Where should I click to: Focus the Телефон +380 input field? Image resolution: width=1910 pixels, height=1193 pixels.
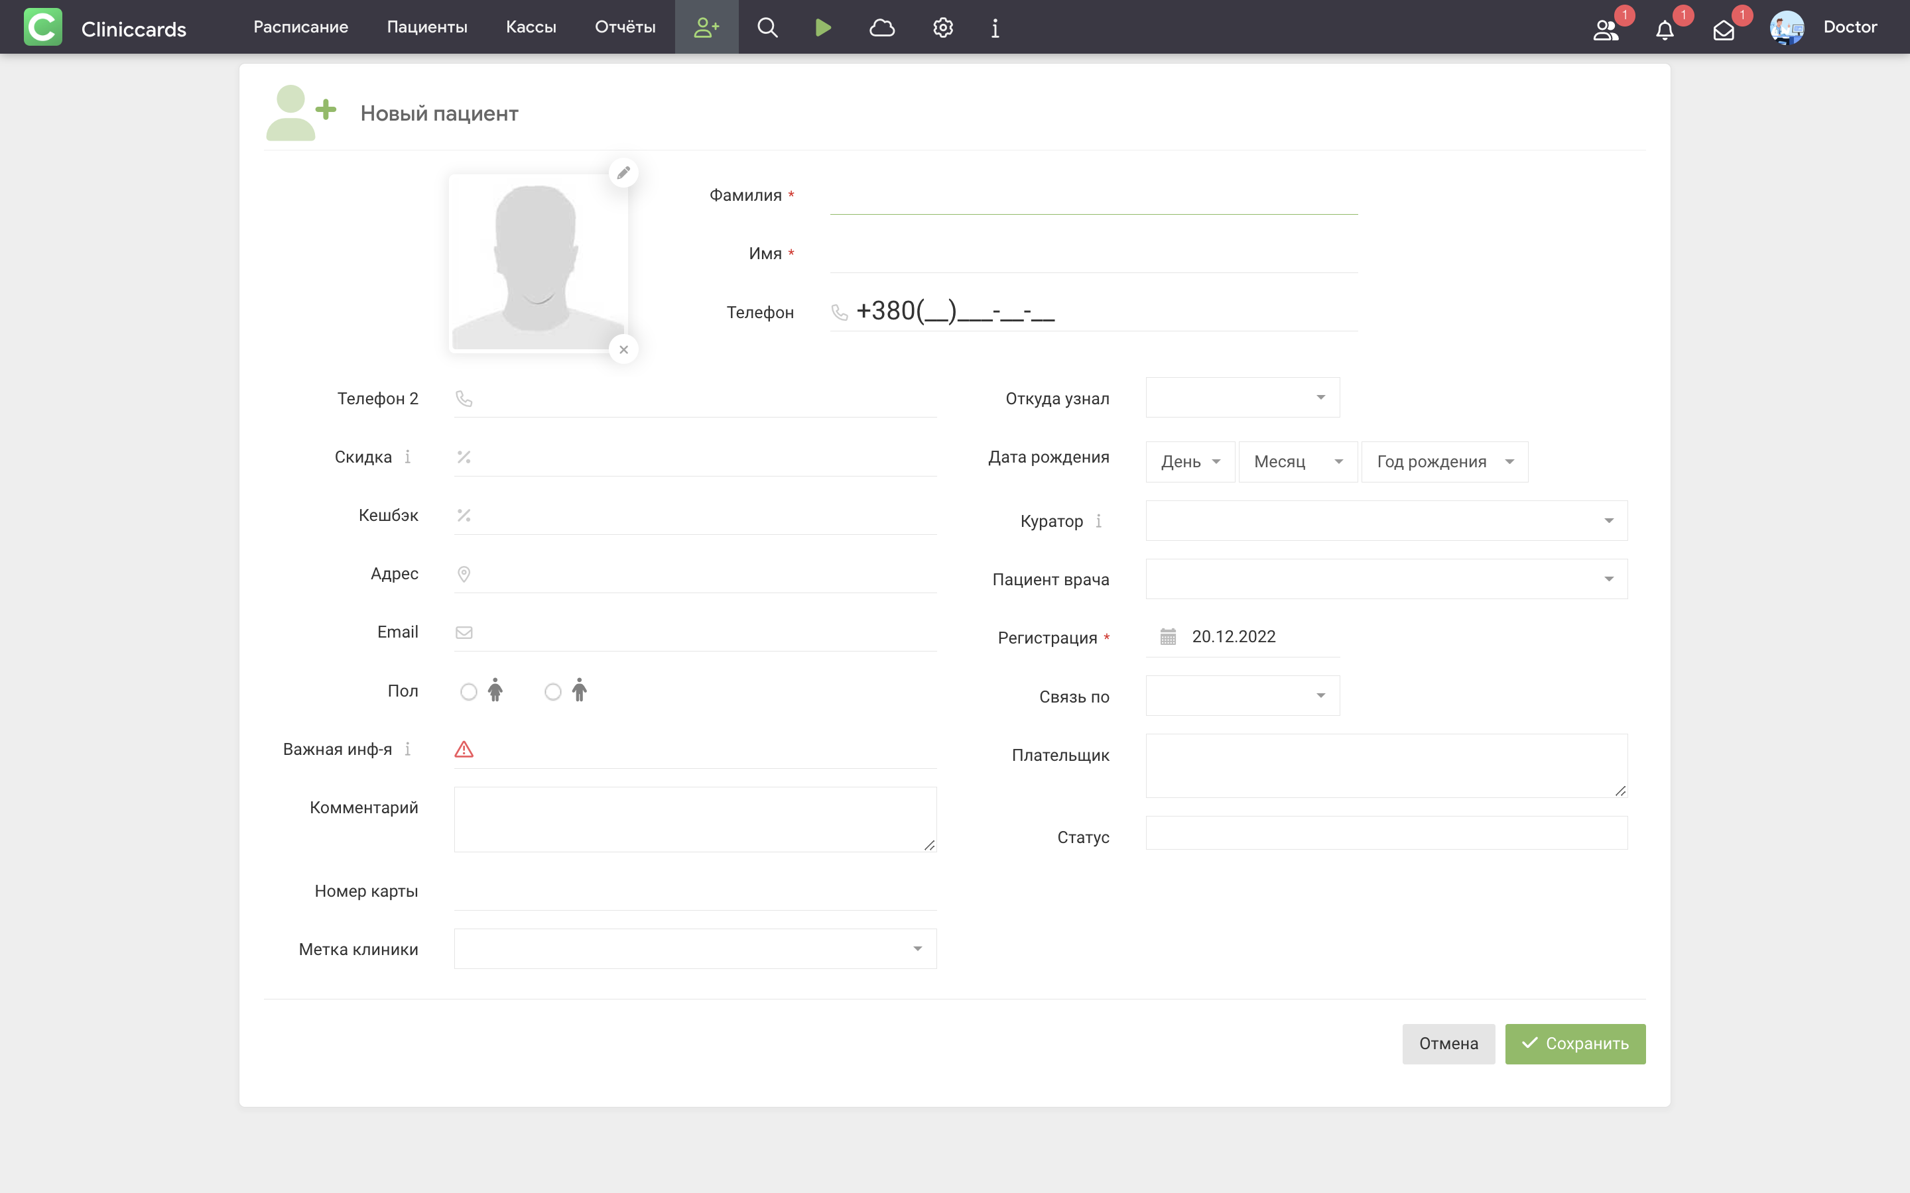pyautogui.click(x=1094, y=312)
